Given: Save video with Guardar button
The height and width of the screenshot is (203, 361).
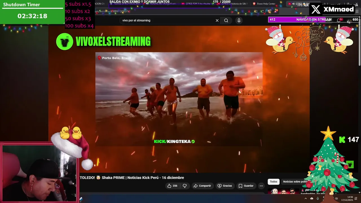Looking at the screenshot, I should coord(246,186).
